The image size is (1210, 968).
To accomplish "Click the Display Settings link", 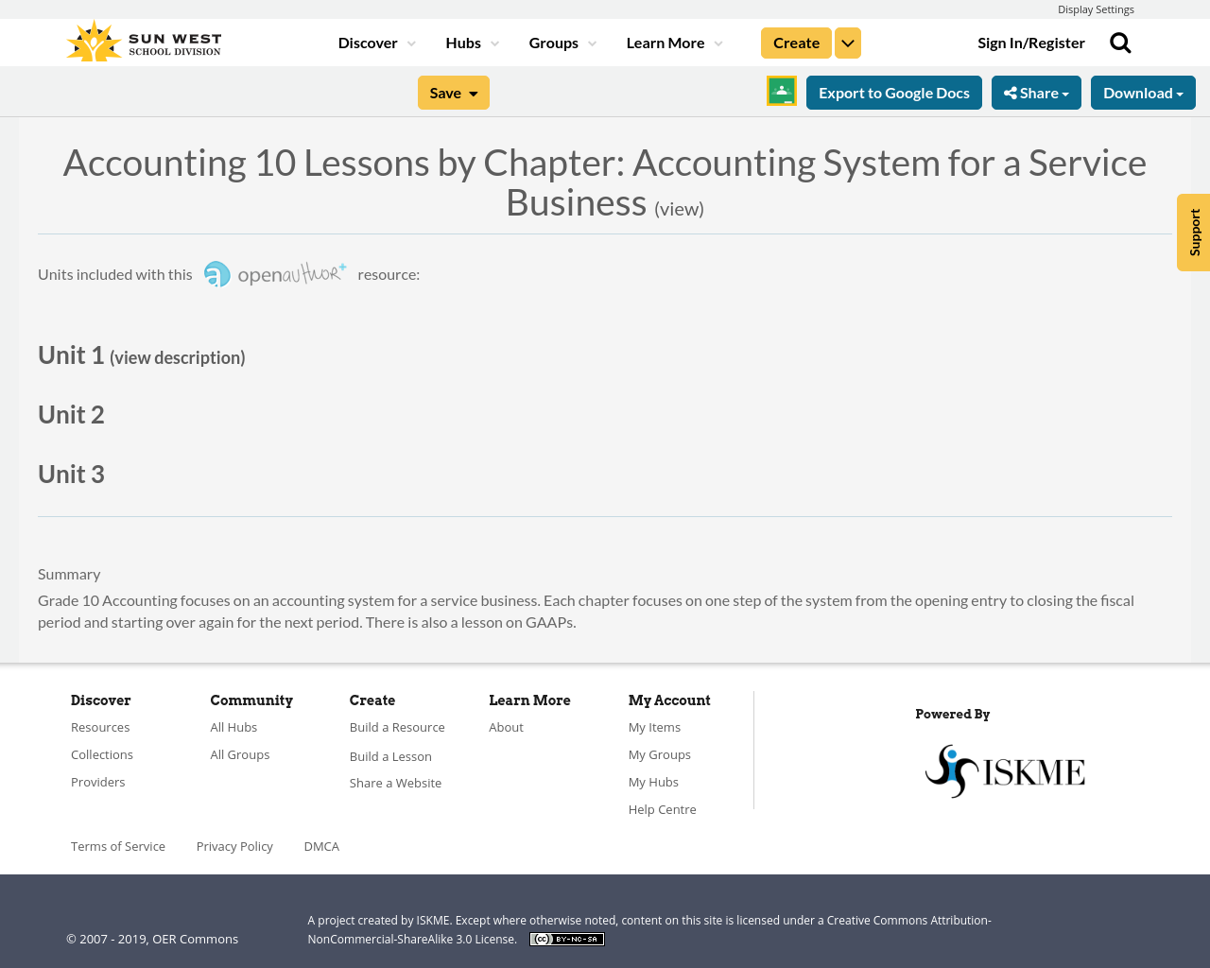I will pos(1096,9).
